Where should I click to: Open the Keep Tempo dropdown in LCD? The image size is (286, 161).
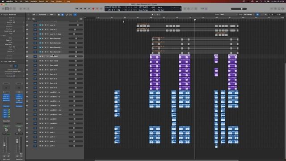point(143,10)
